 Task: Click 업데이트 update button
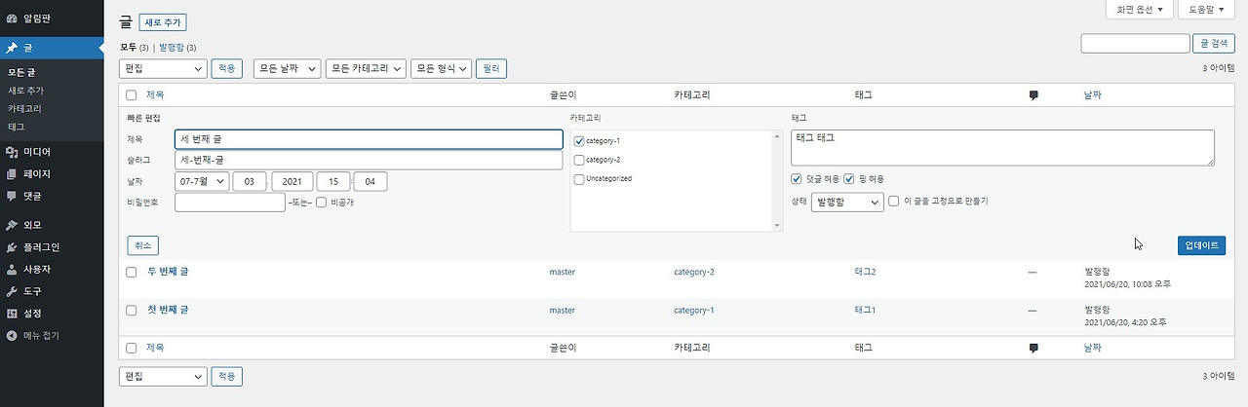click(1201, 245)
